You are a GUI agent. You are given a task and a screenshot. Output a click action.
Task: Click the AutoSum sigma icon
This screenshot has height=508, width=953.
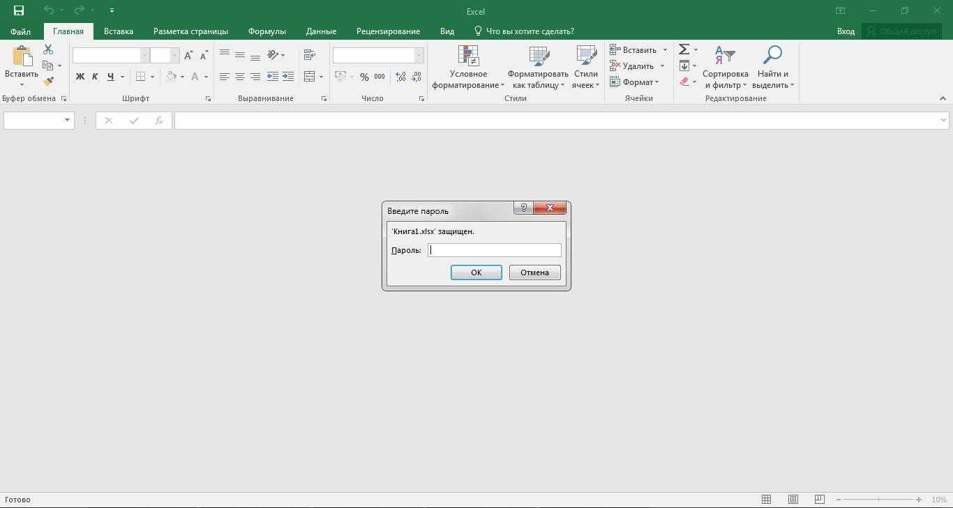pos(684,49)
